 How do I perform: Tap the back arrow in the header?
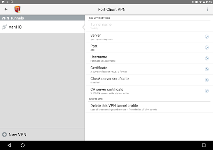(x=6, y=9)
